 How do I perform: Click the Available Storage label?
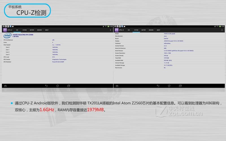point(120,65)
